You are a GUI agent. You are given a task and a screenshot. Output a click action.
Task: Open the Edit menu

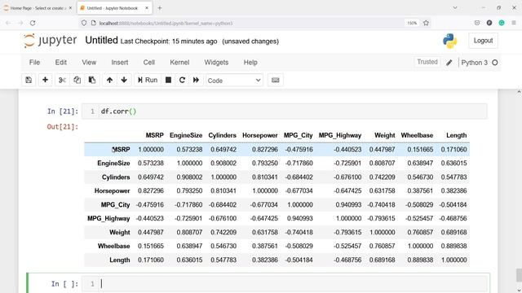(x=61, y=63)
